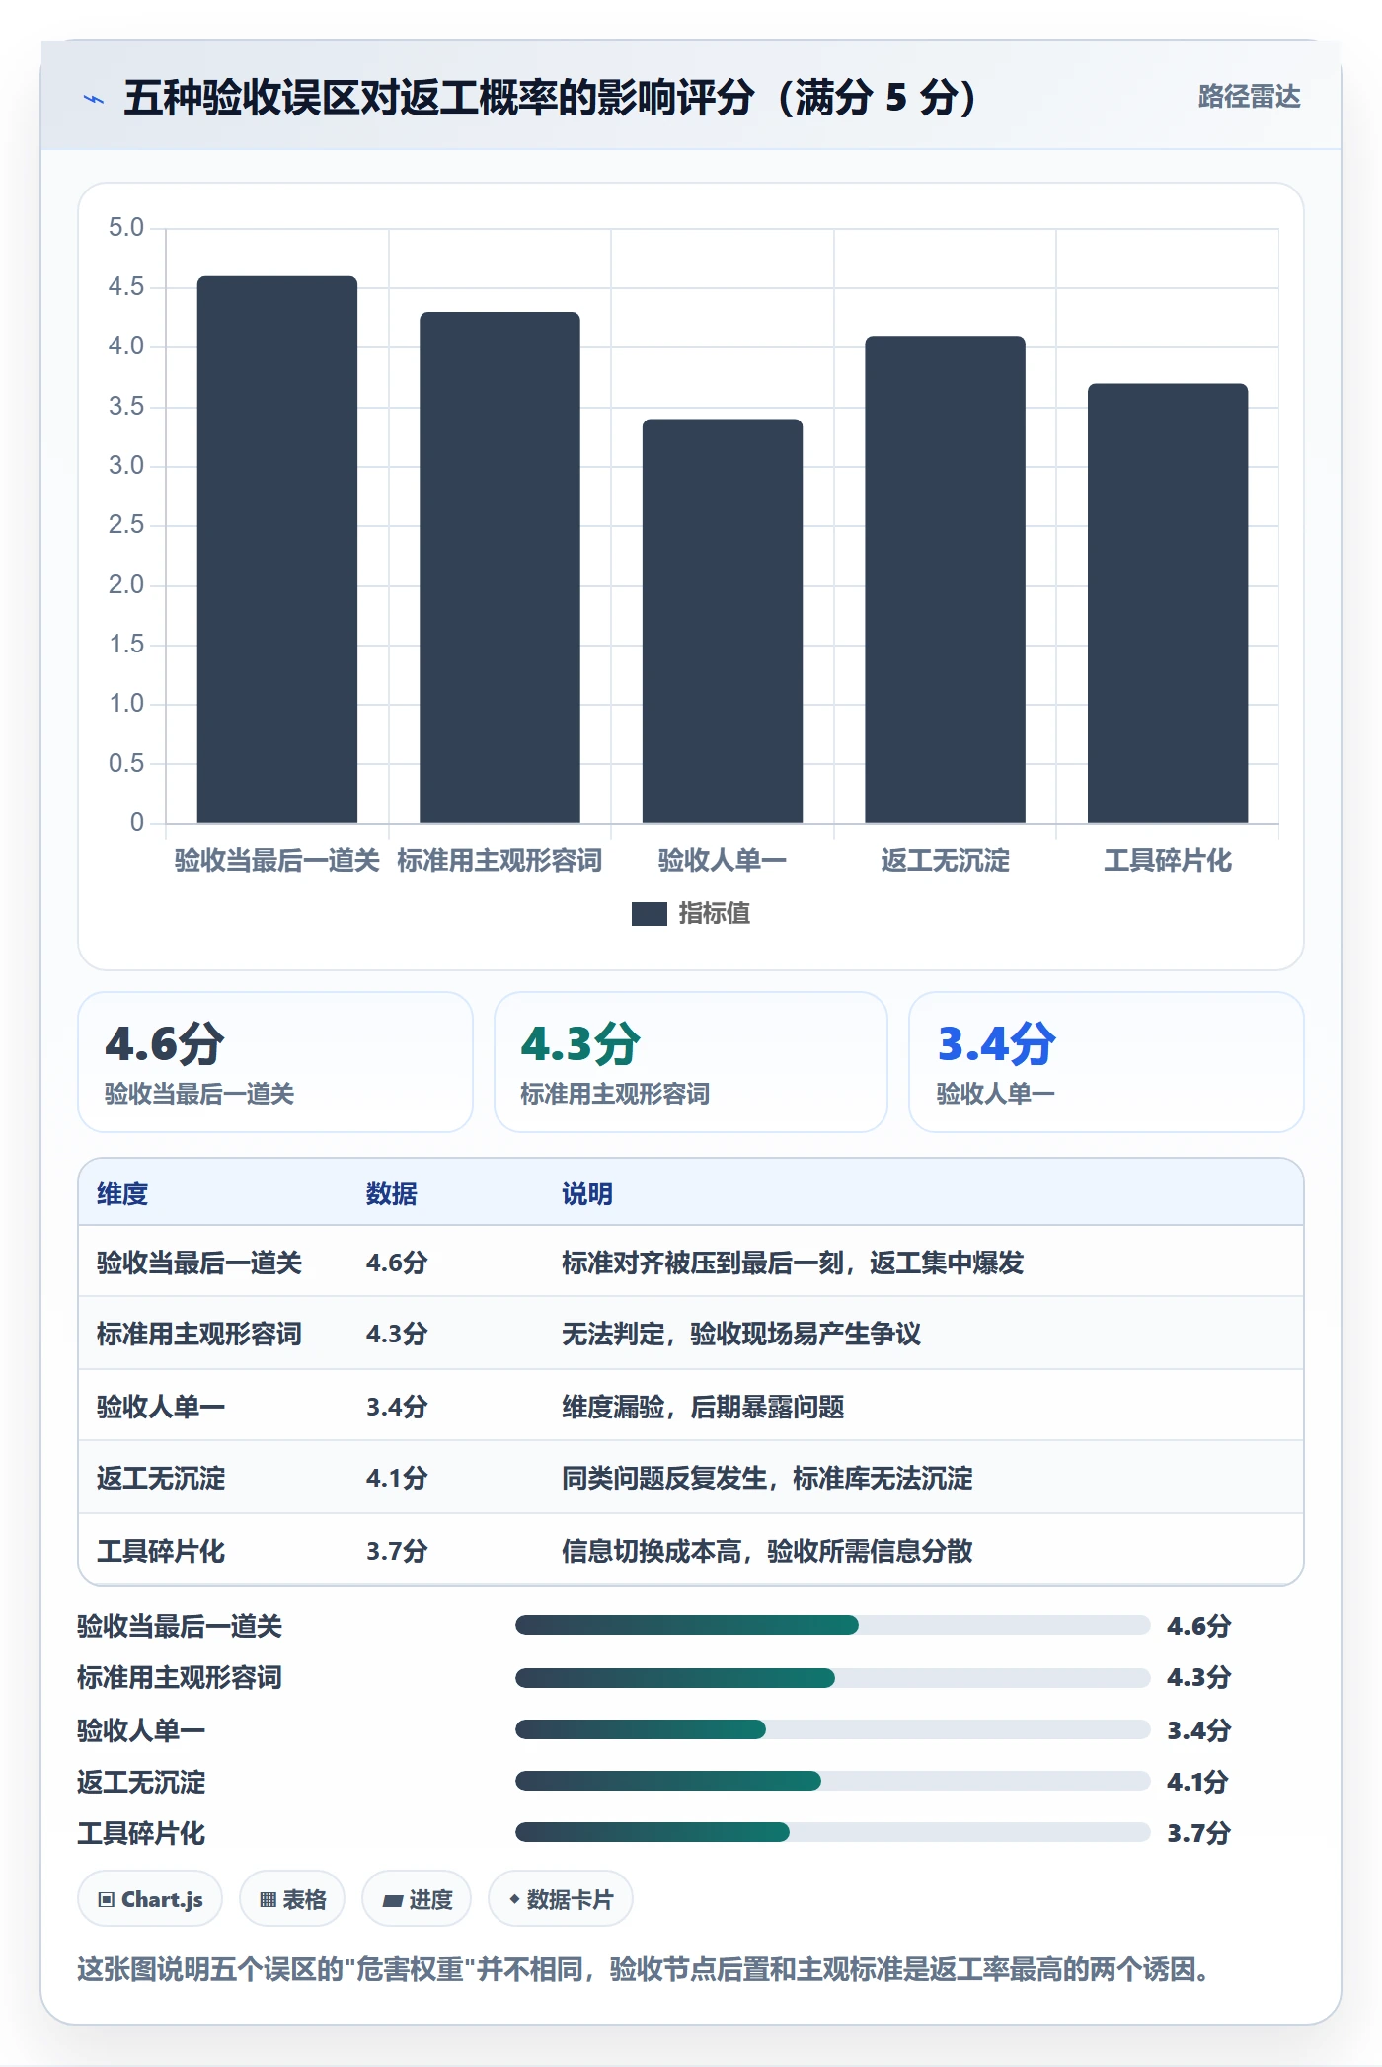Click the 返工无沉淀 progress bar
The image size is (1382, 2067).
click(x=833, y=1781)
